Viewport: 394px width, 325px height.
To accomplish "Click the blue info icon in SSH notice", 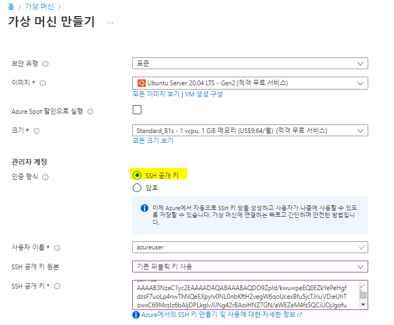I will [145, 208].
